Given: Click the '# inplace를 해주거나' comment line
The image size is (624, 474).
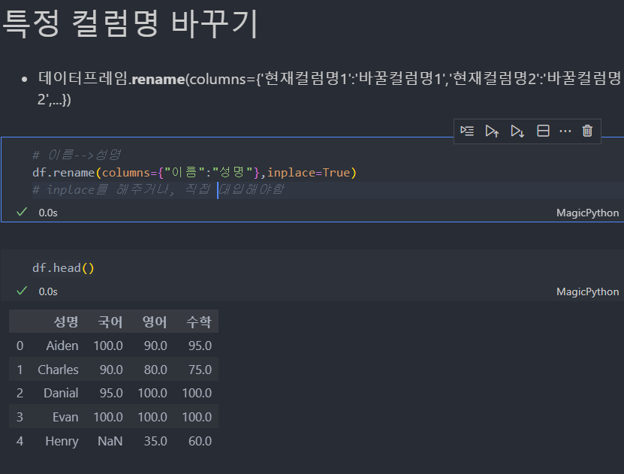Looking at the screenshot, I should 158,189.
